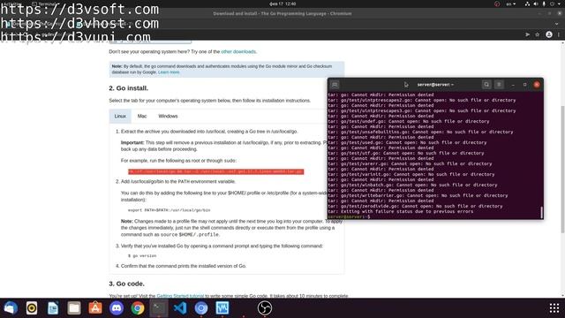Show all applications grid
Screen dimensions: 565x318
554,308
